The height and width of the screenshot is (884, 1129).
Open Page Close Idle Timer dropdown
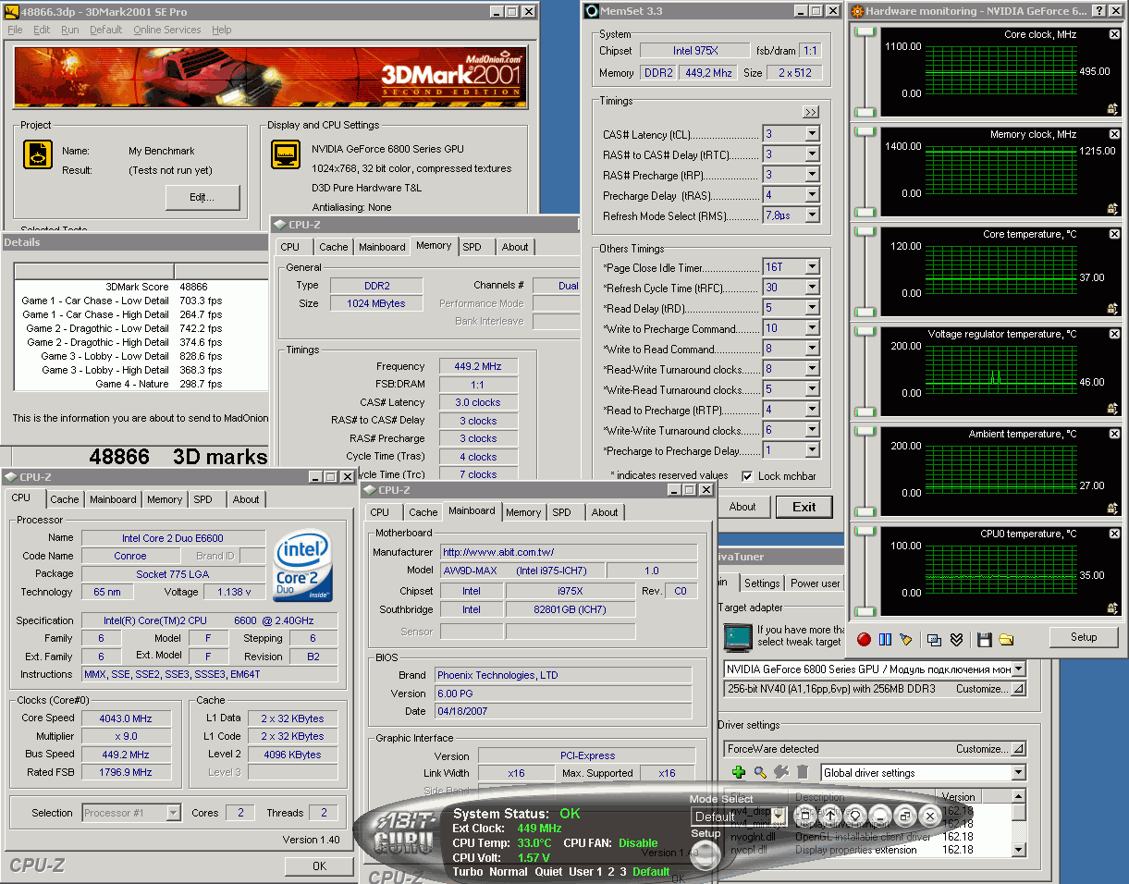tap(812, 267)
